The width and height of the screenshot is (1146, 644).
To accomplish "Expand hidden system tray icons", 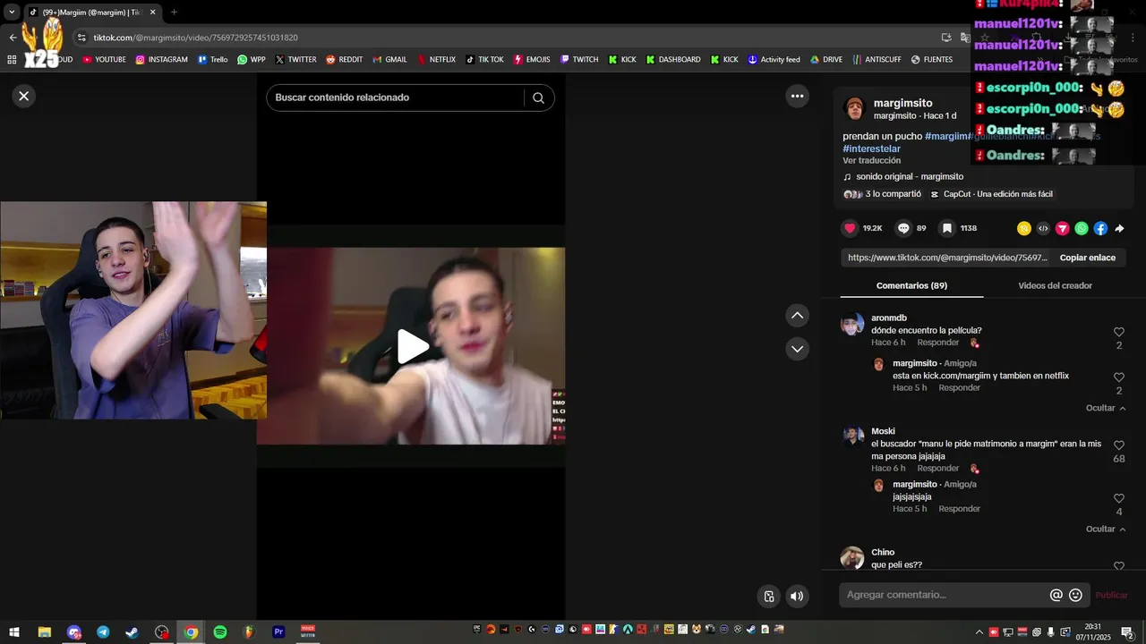I will tap(979, 632).
